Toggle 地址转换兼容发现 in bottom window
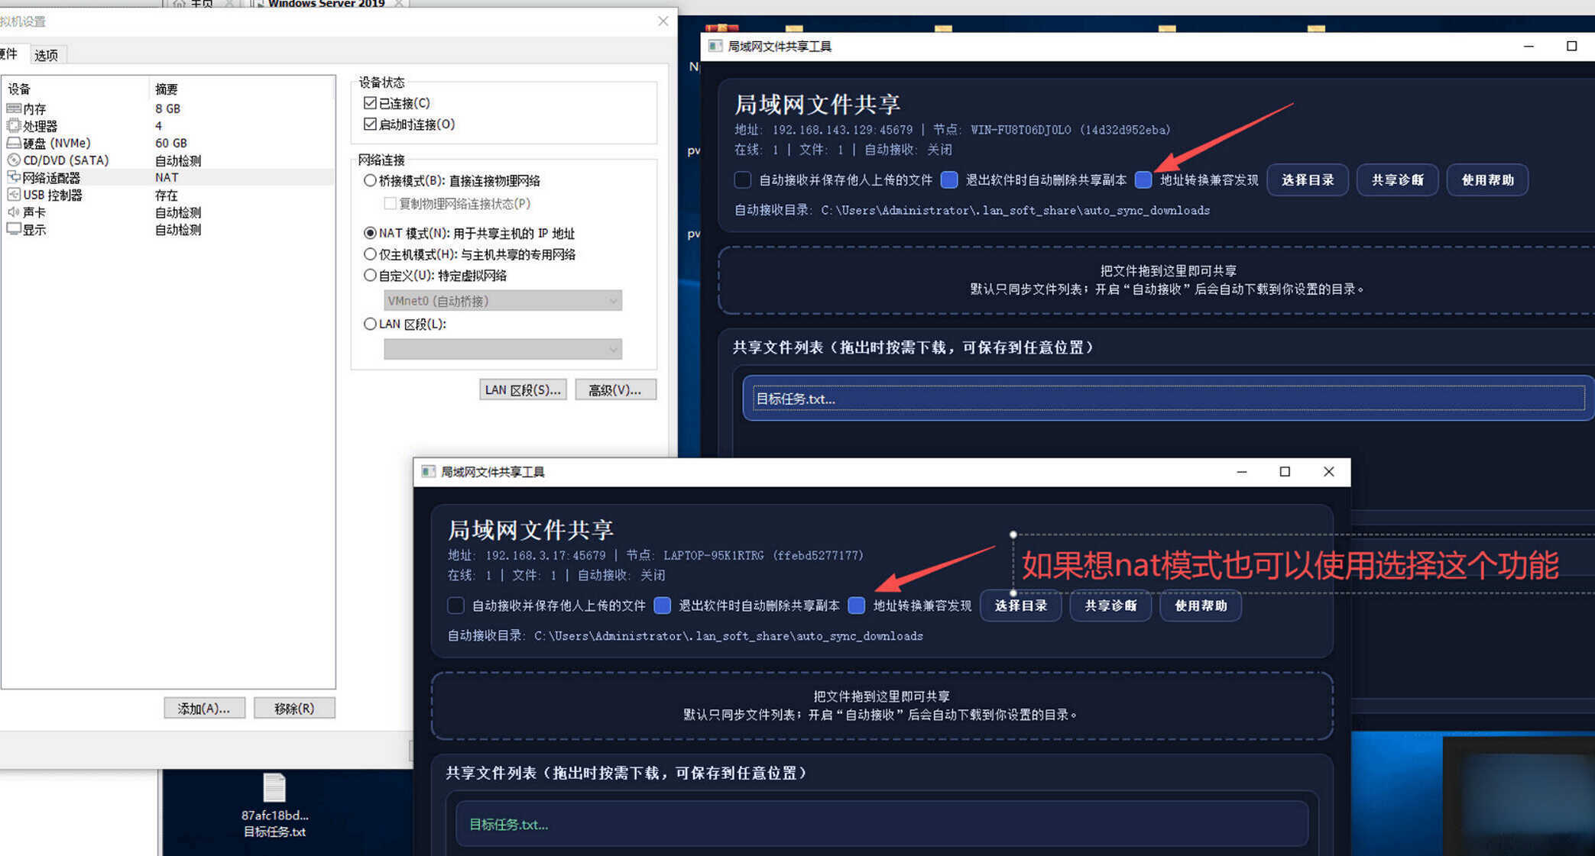This screenshot has width=1595, height=856. point(856,606)
